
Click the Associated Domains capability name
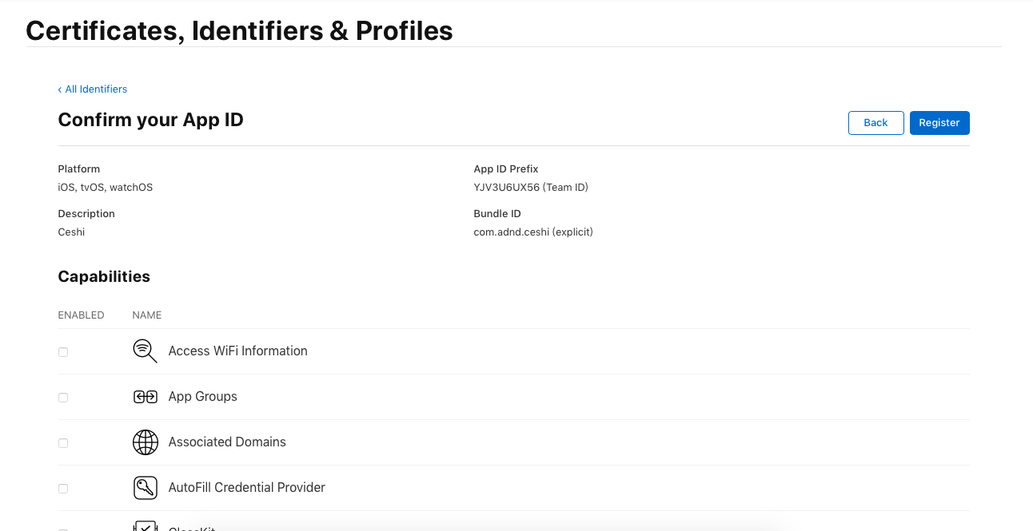[x=227, y=442]
